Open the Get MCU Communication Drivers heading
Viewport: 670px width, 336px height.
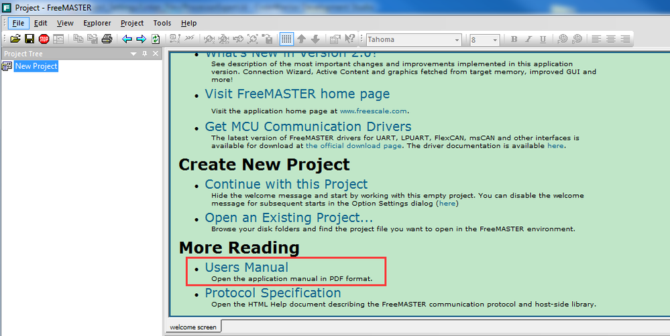308,127
